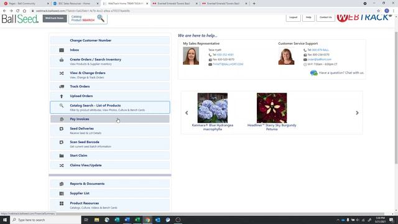The height and width of the screenshot is (224, 398).
Task: Open View & Change Orders
Action: (x=110, y=75)
